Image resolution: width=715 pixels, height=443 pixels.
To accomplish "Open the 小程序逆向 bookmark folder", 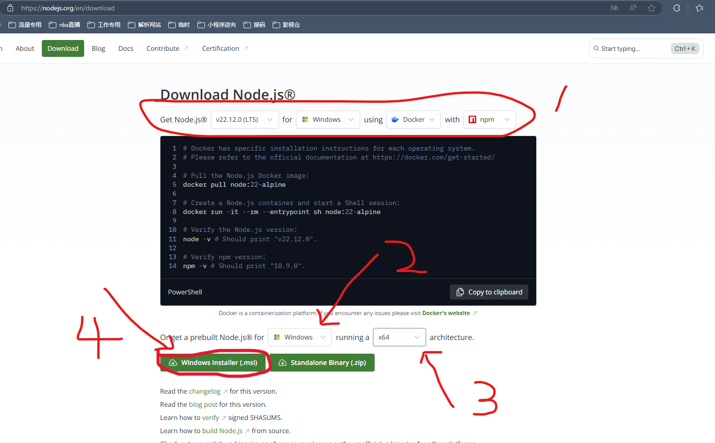I will pos(217,25).
